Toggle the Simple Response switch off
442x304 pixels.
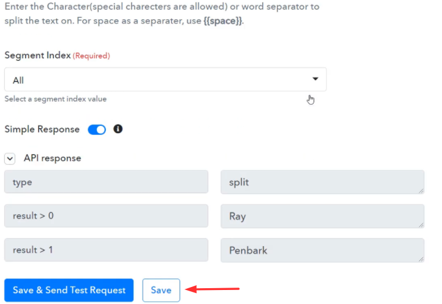tap(97, 130)
